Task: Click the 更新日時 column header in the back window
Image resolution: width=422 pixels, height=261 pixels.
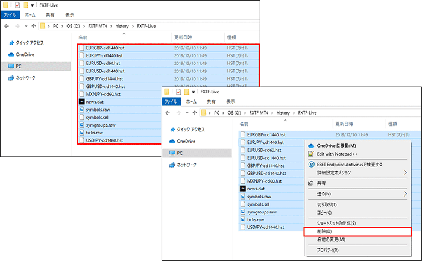Action: click(182, 37)
